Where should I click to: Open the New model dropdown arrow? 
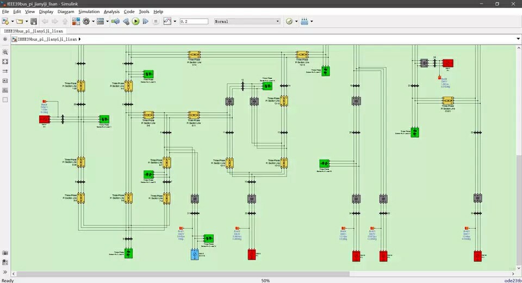coord(13,21)
